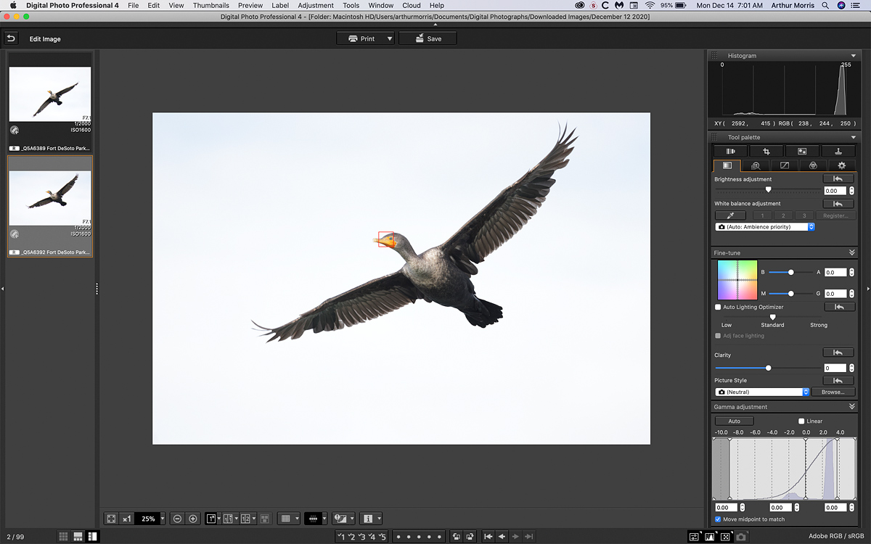Screen dimensions: 871x544
Task: Click the Brightness value input field
Action: click(834, 191)
